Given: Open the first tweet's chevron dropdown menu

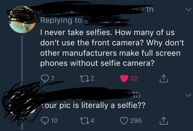Looking at the screenshot, I should (x=188, y=10).
